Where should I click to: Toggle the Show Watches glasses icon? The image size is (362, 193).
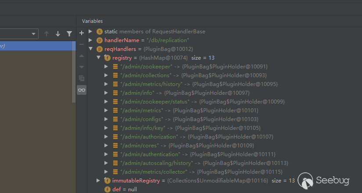click(x=81, y=90)
